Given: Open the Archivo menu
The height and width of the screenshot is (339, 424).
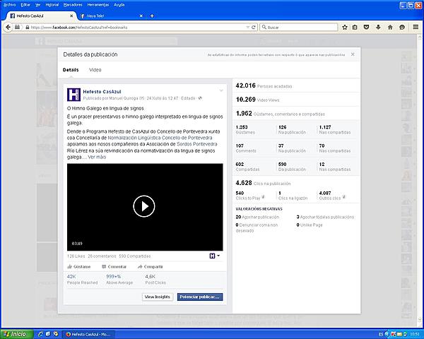Looking at the screenshot, I should point(9,5).
